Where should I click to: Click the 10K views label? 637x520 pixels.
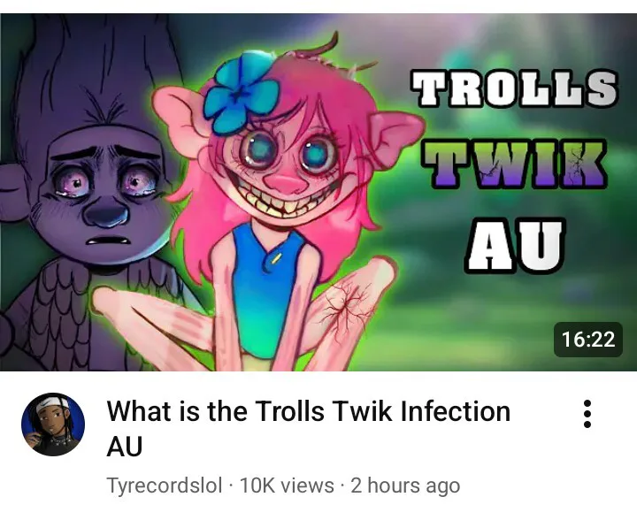[287, 486]
